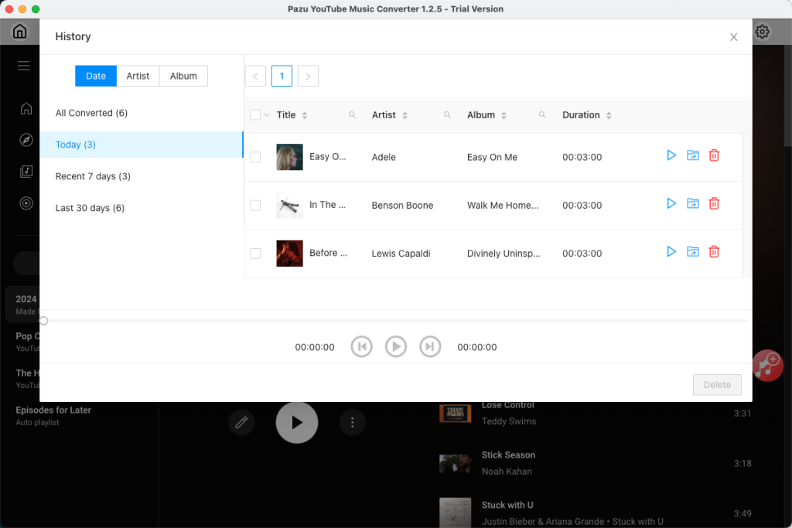This screenshot has height=528, width=792.
Task: Delete the Lewis Capaldi track
Action: 713,251
